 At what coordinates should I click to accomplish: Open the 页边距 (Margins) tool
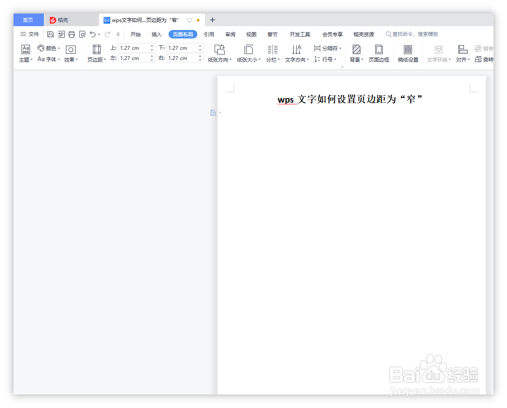coord(96,54)
